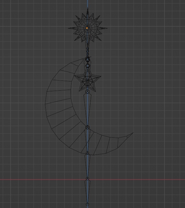Click the large chain ring above the star
This screenshot has width=185, height=208.
click(x=88, y=66)
